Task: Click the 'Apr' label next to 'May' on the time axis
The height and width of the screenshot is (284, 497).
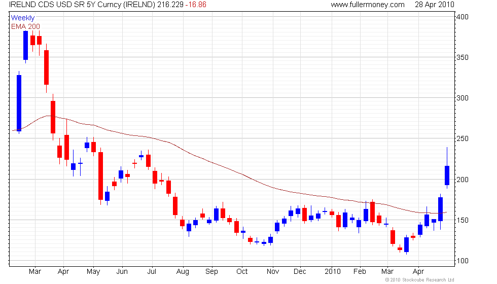Action: click(63, 272)
